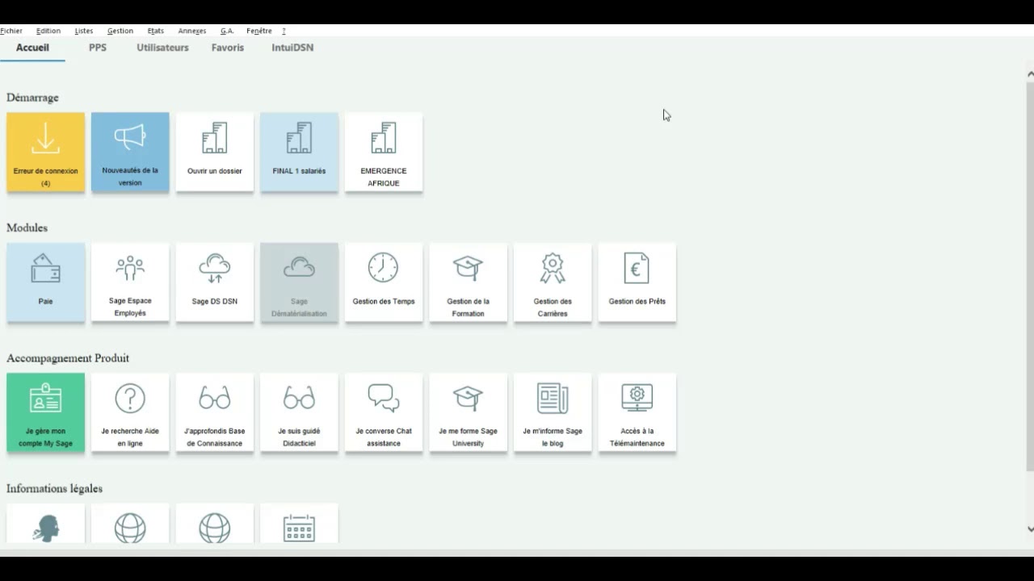Click the Accompagnement Produit heading
Viewport: 1034px width, 581px height.
click(68, 358)
